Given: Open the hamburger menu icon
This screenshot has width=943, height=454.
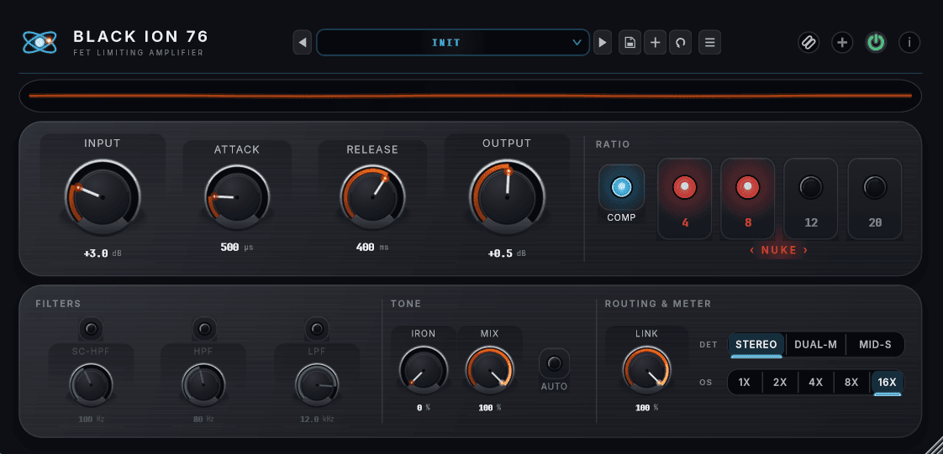Looking at the screenshot, I should pyautogui.click(x=709, y=43).
